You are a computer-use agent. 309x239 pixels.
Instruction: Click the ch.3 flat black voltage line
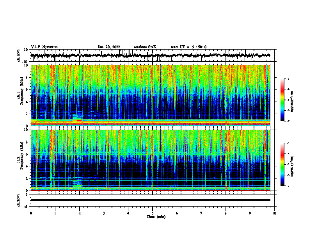pyautogui.click(x=150, y=200)
